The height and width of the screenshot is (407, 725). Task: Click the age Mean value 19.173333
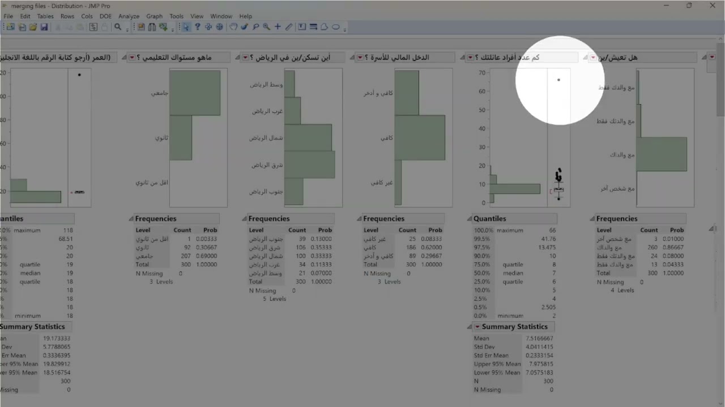point(57,339)
